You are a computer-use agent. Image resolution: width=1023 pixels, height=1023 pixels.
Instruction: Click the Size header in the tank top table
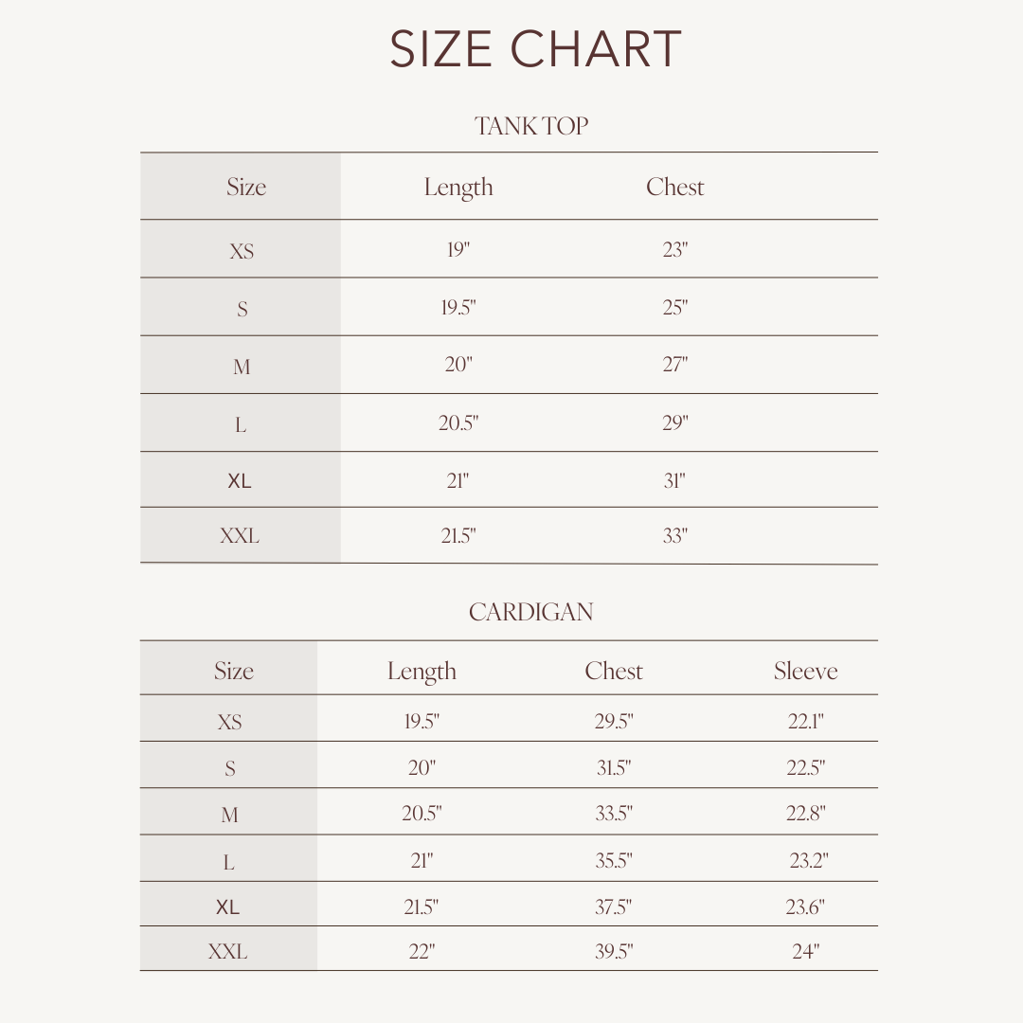pos(245,187)
